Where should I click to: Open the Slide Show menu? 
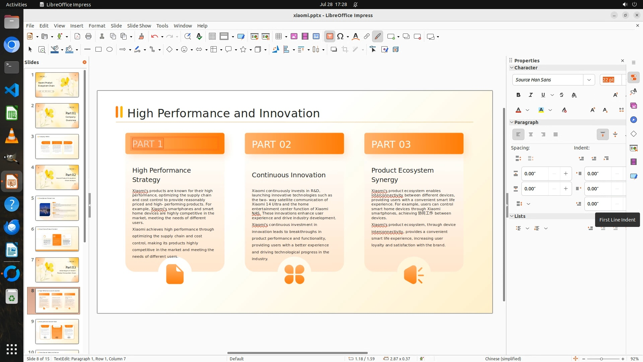click(x=139, y=25)
